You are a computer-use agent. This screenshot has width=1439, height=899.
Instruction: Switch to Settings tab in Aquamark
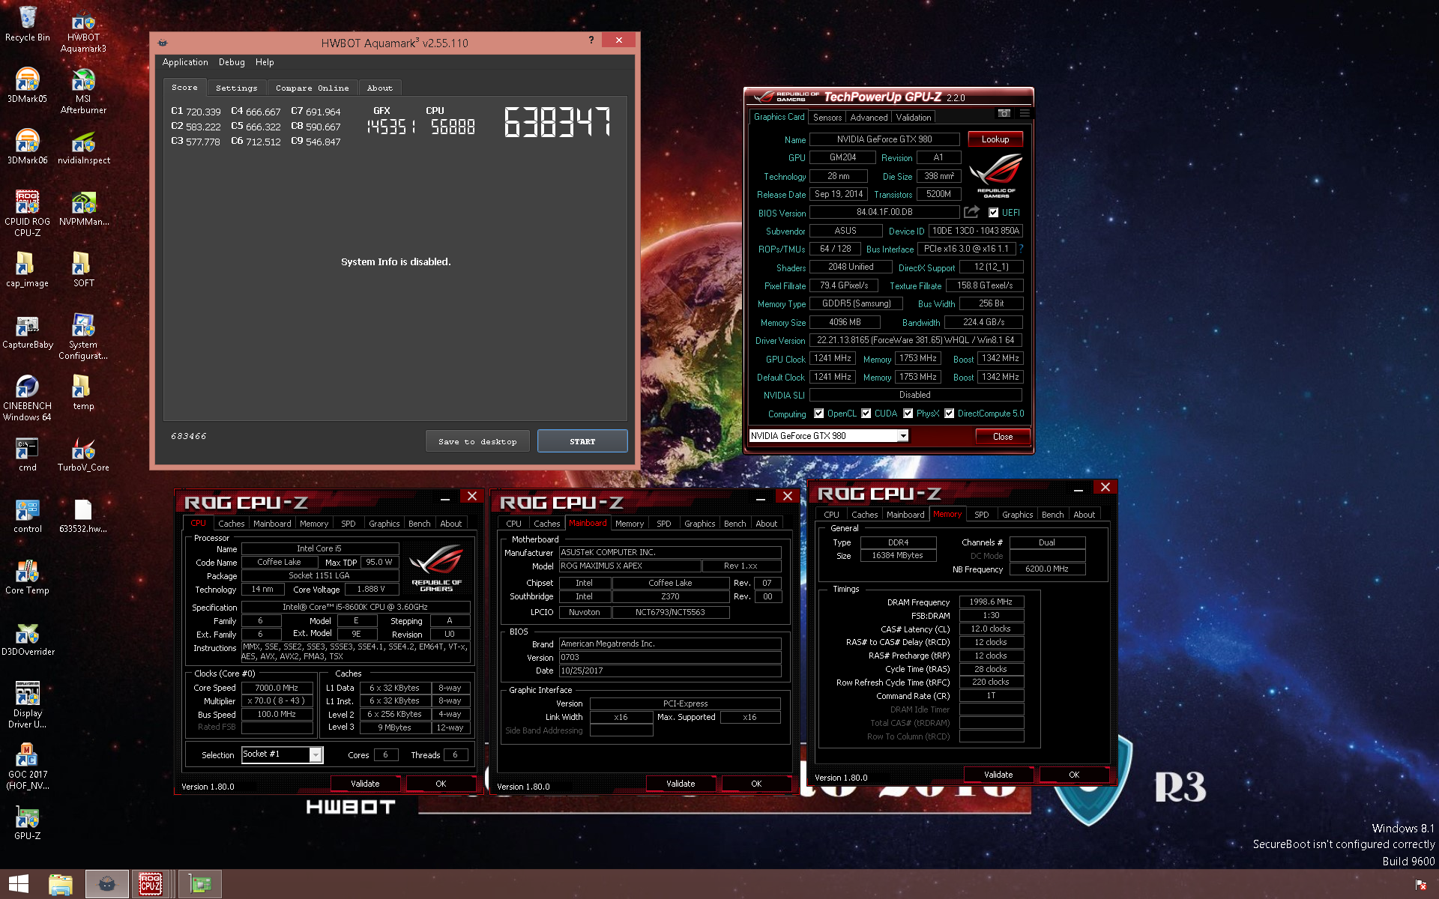(236, 88)
